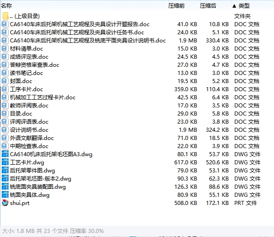The width and height of the screenshot is (274, 237).
Task: Click status bar text 压缩率 30.0%
Action: coord(87,231)
